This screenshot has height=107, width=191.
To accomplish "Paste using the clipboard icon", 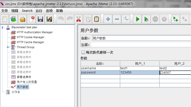I will [x=97, y=19].
